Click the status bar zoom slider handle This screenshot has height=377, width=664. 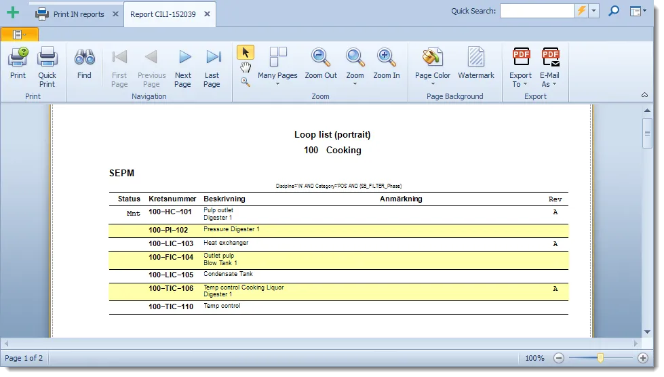coord(600,358)
